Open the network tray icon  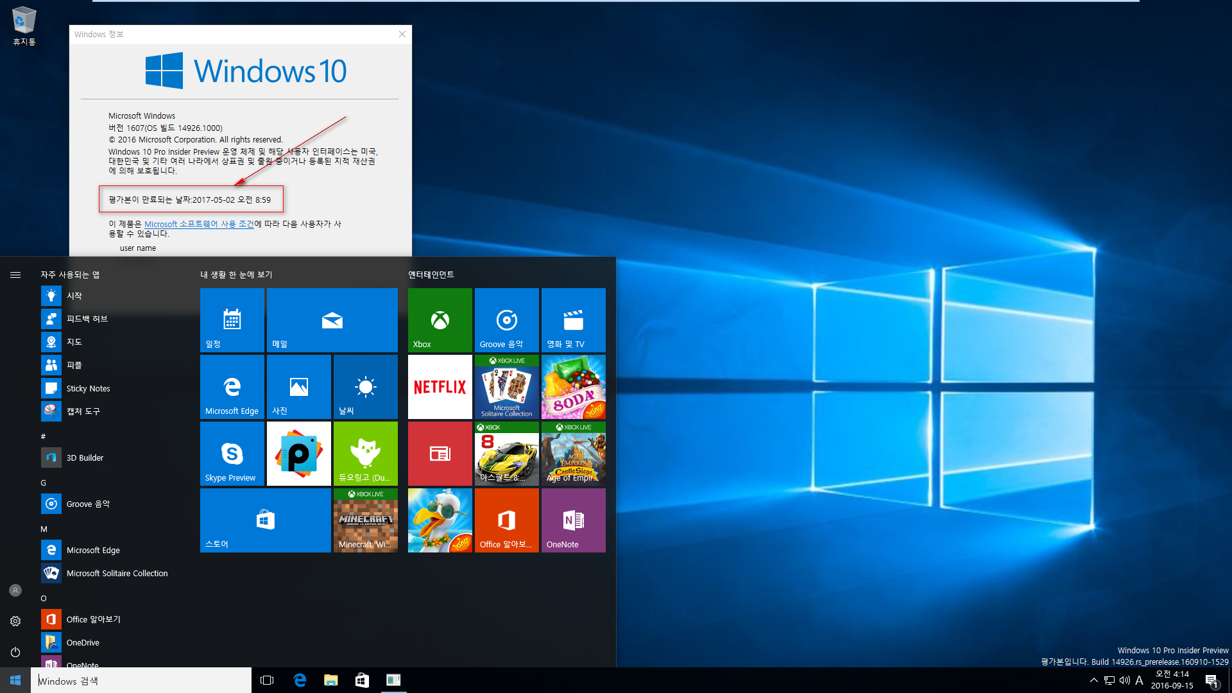[x=1109, y=680]
